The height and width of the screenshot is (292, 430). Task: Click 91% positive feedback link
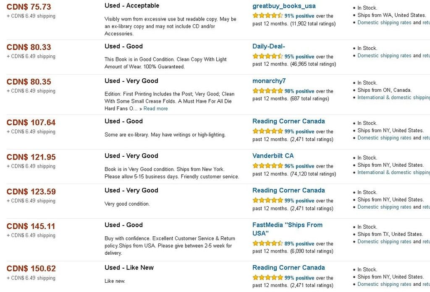click(x=299, y=16)
